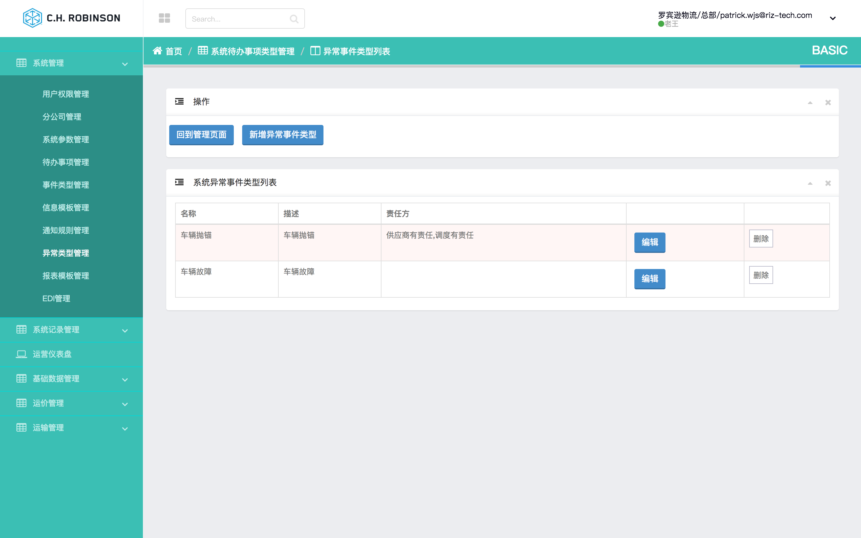Open EDI管理 in sidebar
Viewport: 861px width, 538px height.
[x=56, y=299]
